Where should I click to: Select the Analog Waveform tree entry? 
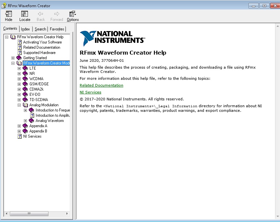click(50, 121)
